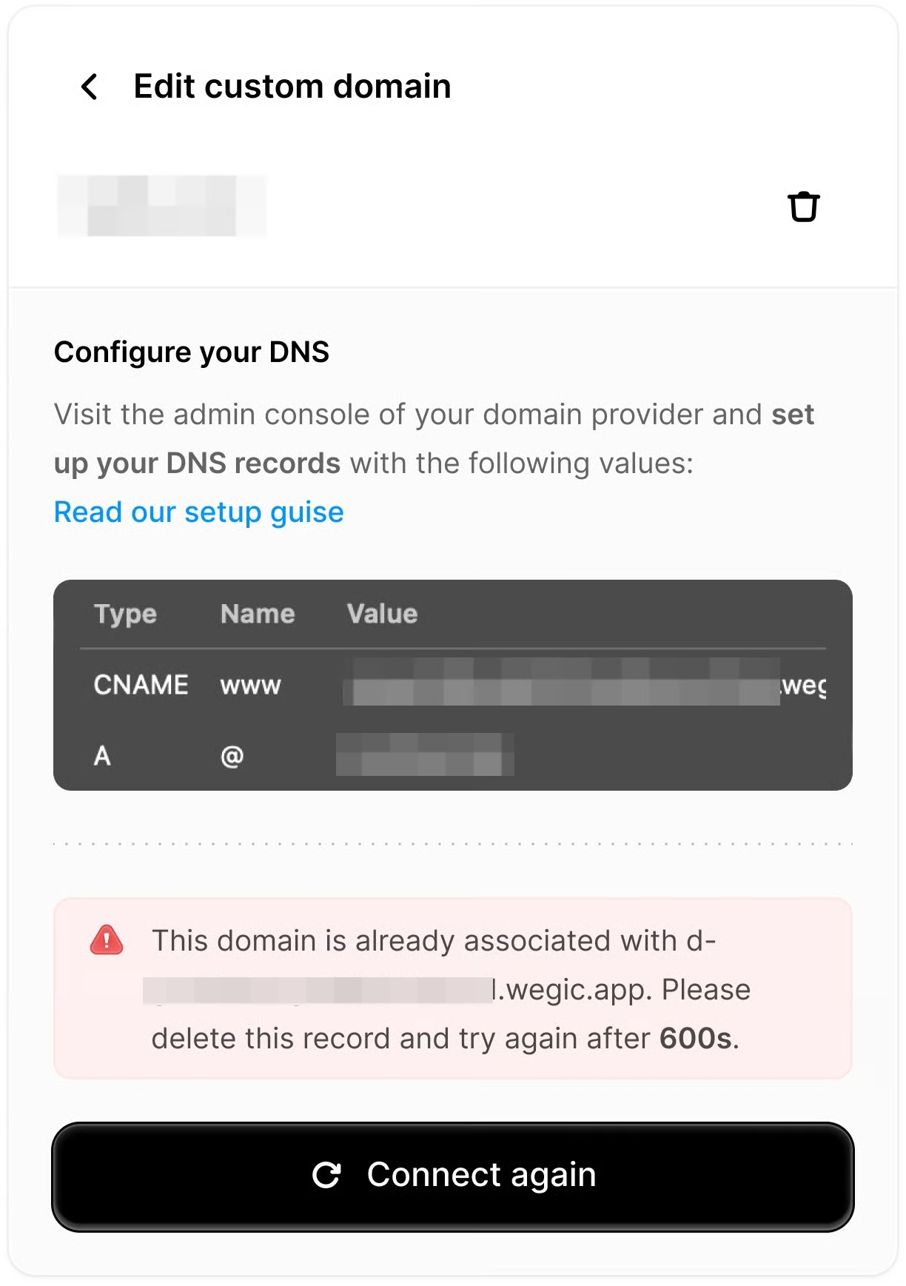
Task: Delete the custom domain with trash icon
Action: 803,207
